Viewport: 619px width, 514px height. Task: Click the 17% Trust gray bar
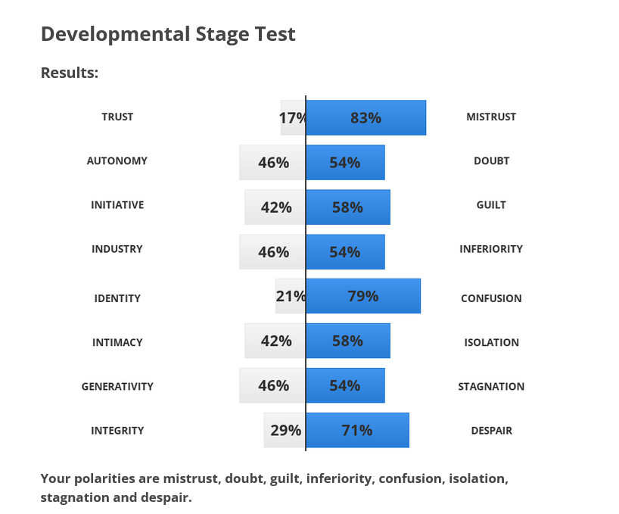(x=293, y=117)
